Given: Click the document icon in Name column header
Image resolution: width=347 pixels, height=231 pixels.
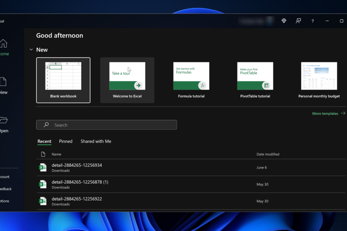Looking at the screenshot, I should tap(43, 154).
